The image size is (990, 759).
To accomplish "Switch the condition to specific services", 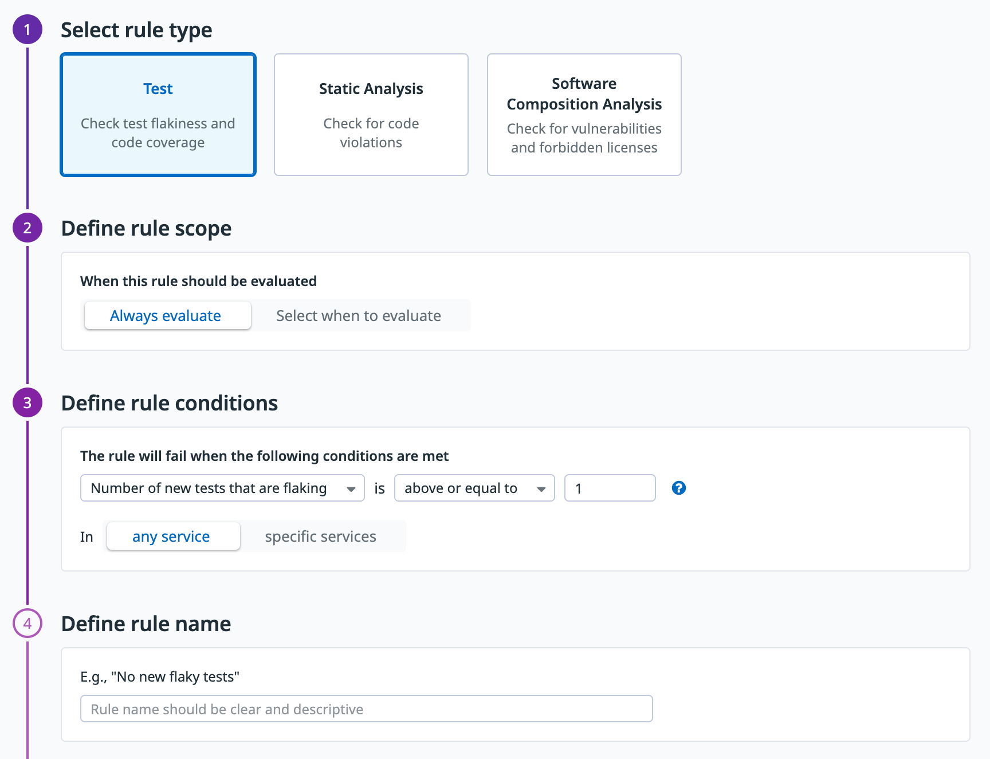I will 320,537.
